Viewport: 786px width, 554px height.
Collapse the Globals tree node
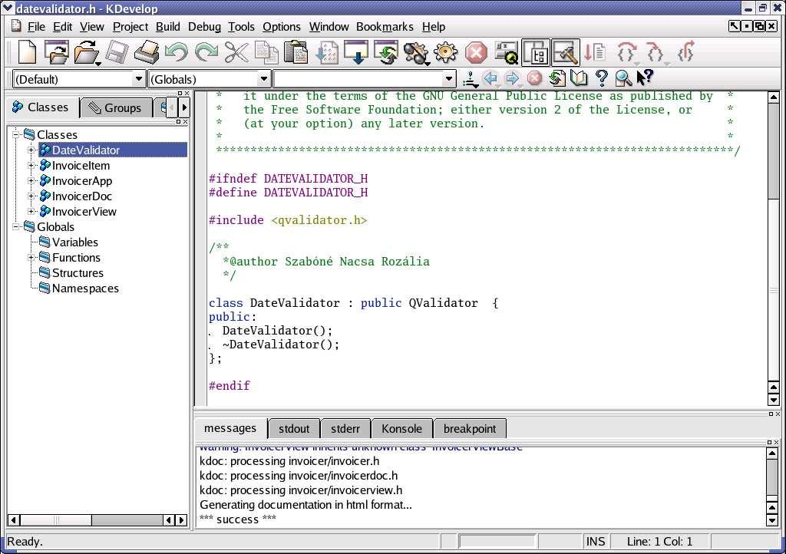click(x=15, y=227)
